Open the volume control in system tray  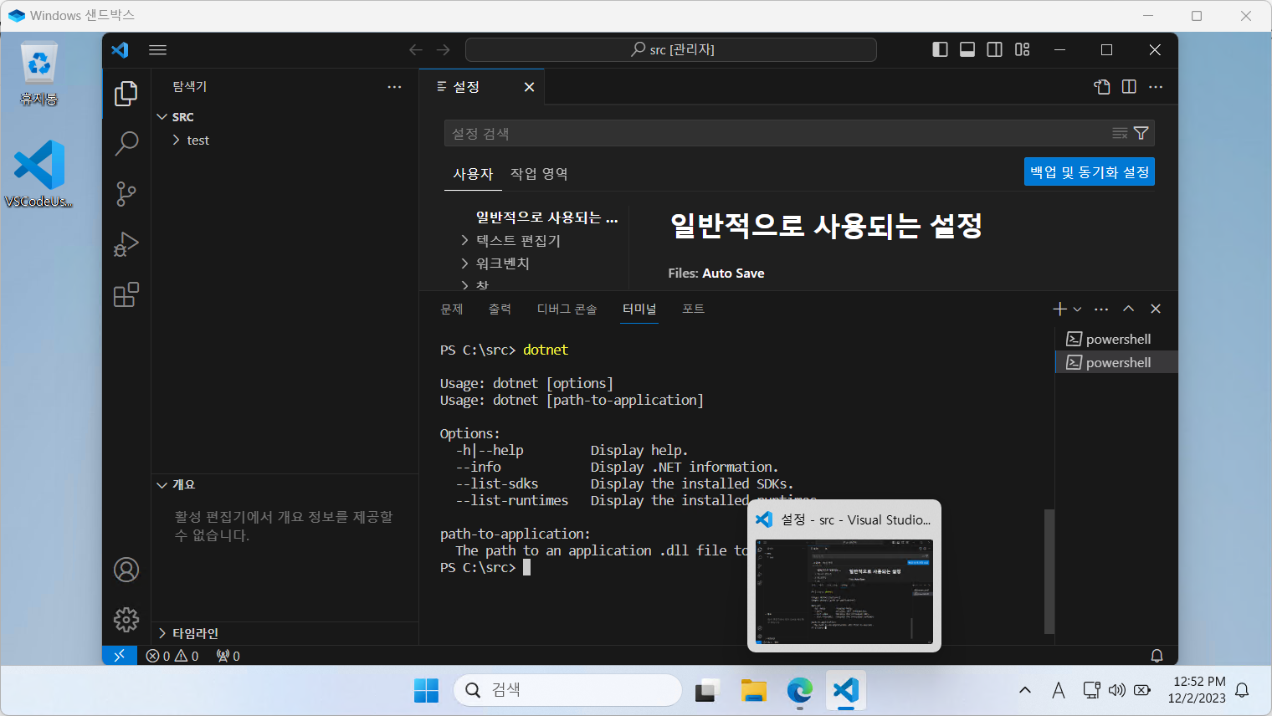pyautogui.click(x=1117, y=690)
